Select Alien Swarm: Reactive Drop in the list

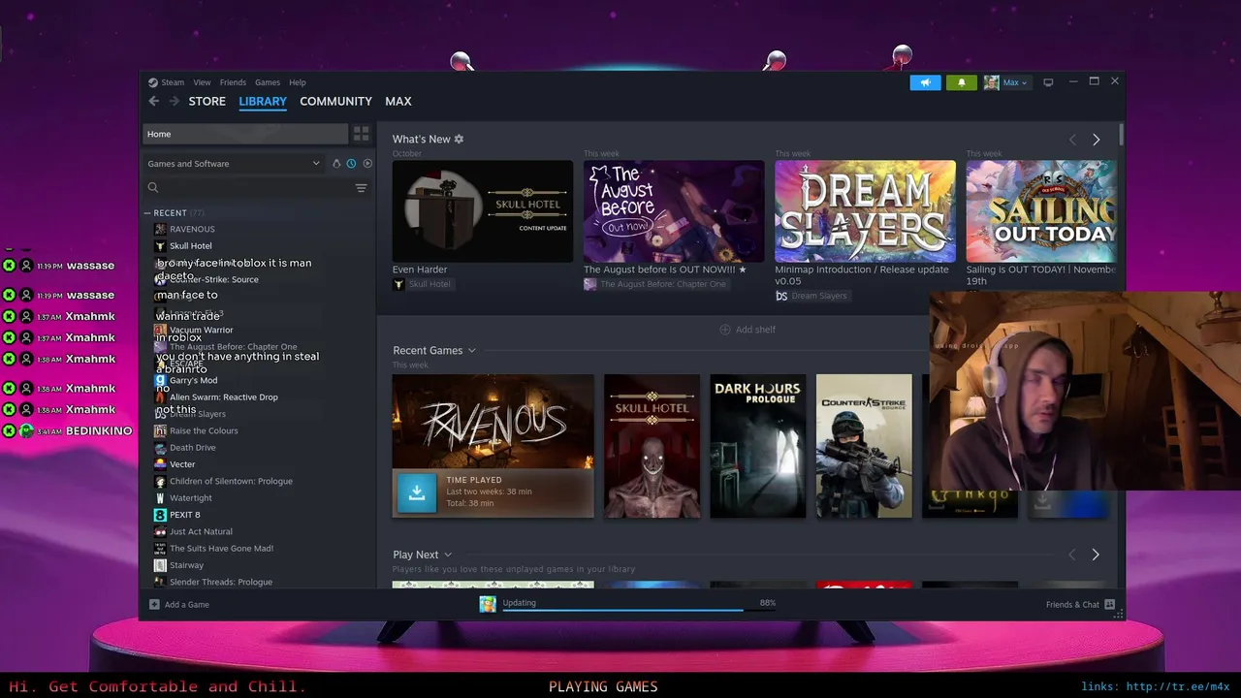(223, 397)
